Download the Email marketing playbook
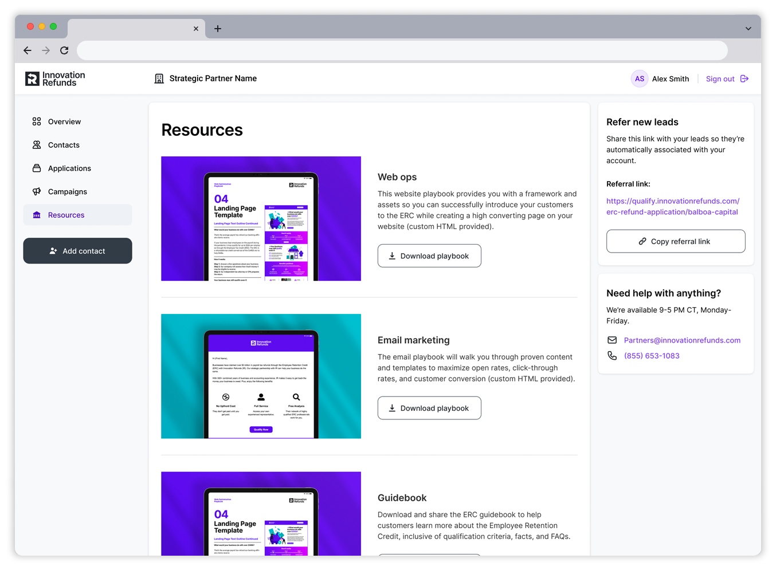Viewport: 776px width, 570px height. 429,408
